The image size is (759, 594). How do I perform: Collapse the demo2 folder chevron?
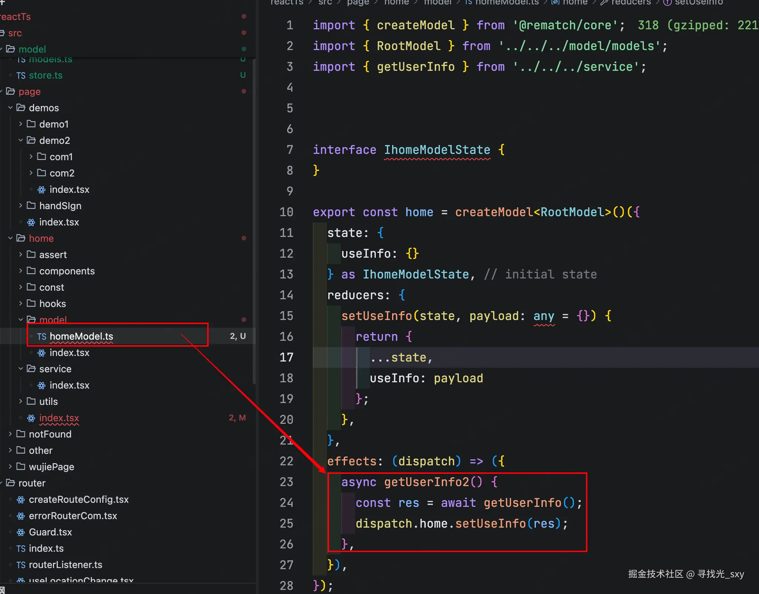click(21, 141)
